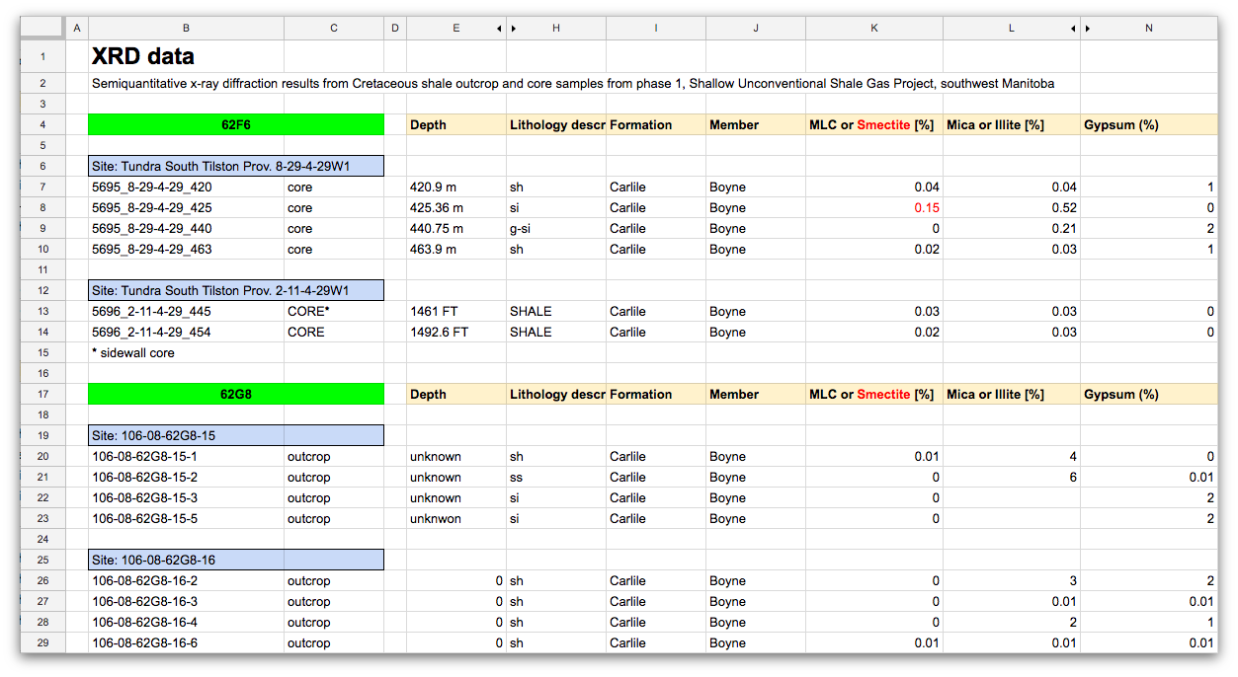The width and height of the screenshot is (1238, 677).
Task: Select the green '62F6' cell
Action: [235, 125]
